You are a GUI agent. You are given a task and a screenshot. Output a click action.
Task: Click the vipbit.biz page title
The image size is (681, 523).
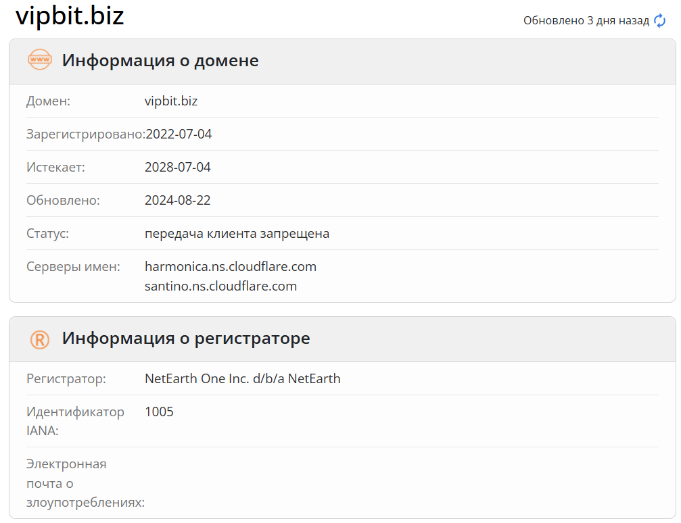[70, 16]
